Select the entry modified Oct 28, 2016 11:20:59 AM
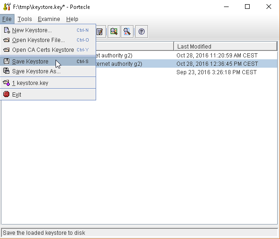This screenshot has width=280, height=239. coord(217,56)
